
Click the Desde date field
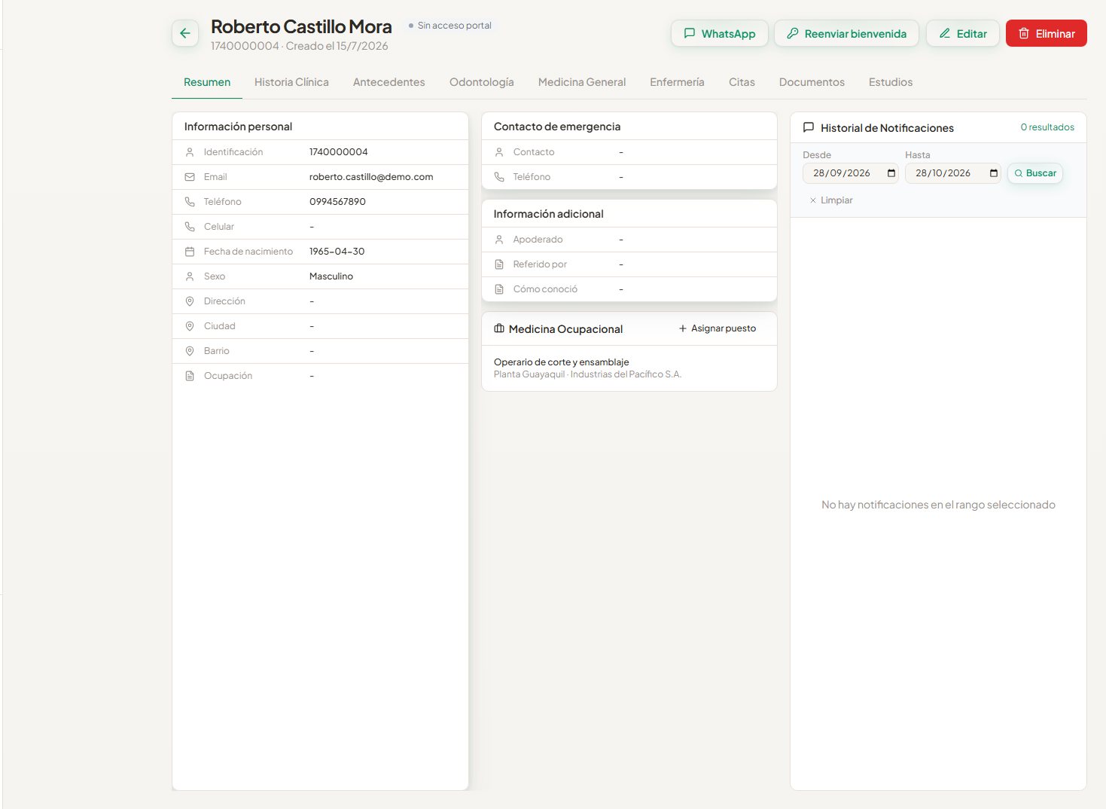(x=851, y=173)
